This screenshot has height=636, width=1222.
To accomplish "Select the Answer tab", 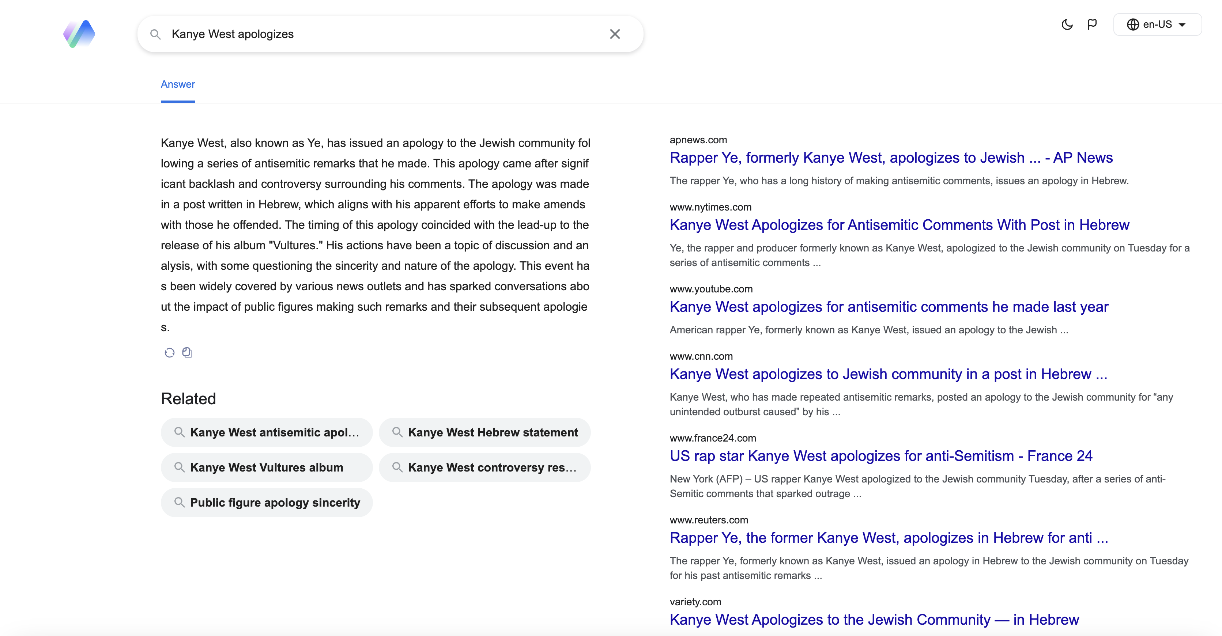I will tap(177, 84).
